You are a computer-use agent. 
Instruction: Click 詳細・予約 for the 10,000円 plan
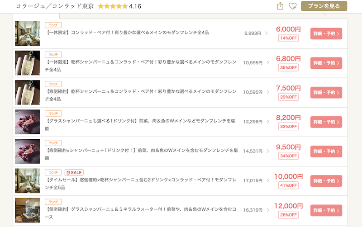coord(326,181)
